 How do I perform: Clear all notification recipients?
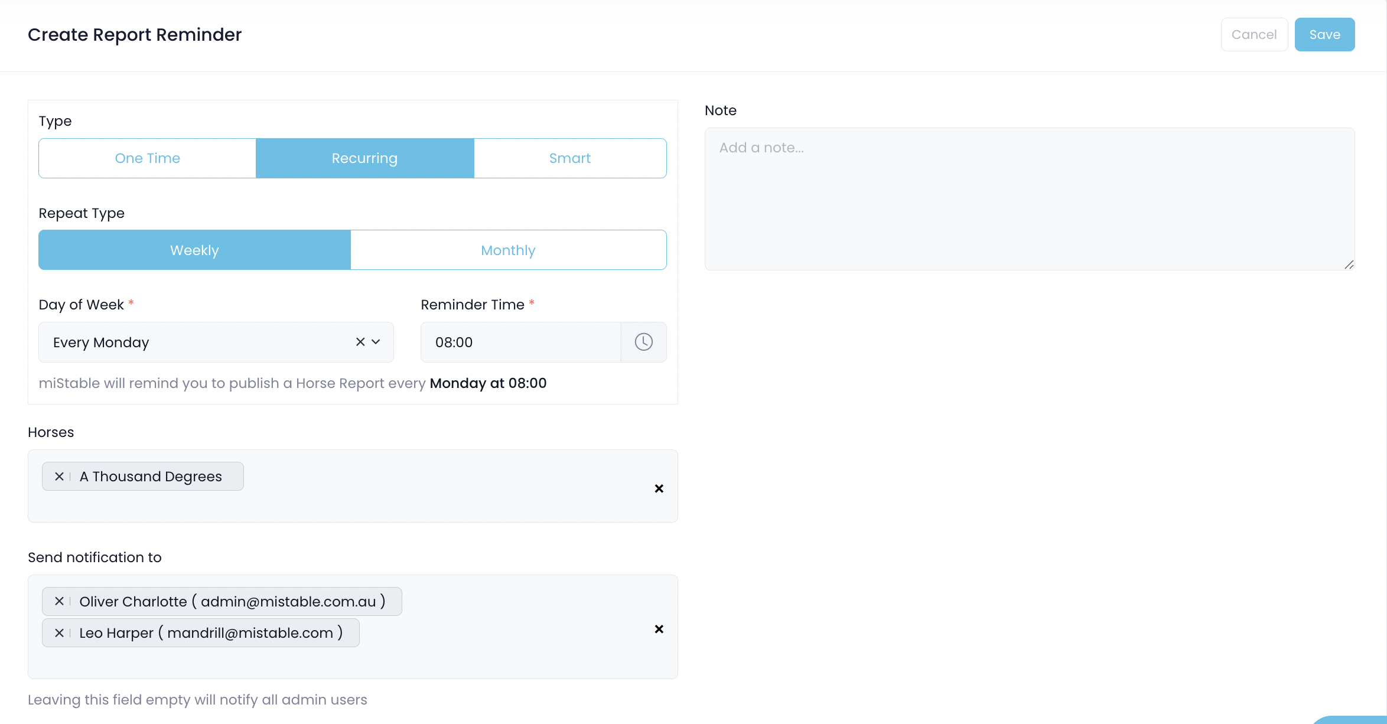[x=659, y=629]
